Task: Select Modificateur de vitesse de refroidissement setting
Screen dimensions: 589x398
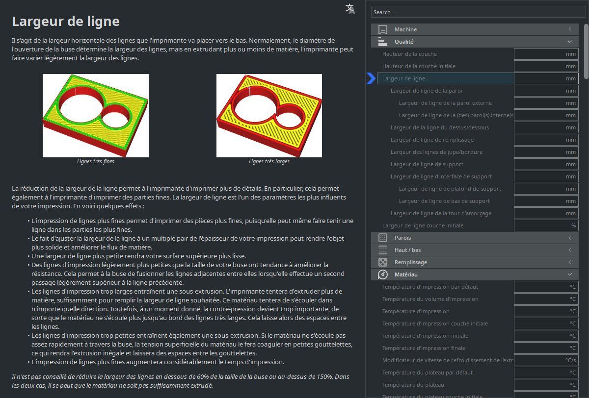Action: point(448,360)
